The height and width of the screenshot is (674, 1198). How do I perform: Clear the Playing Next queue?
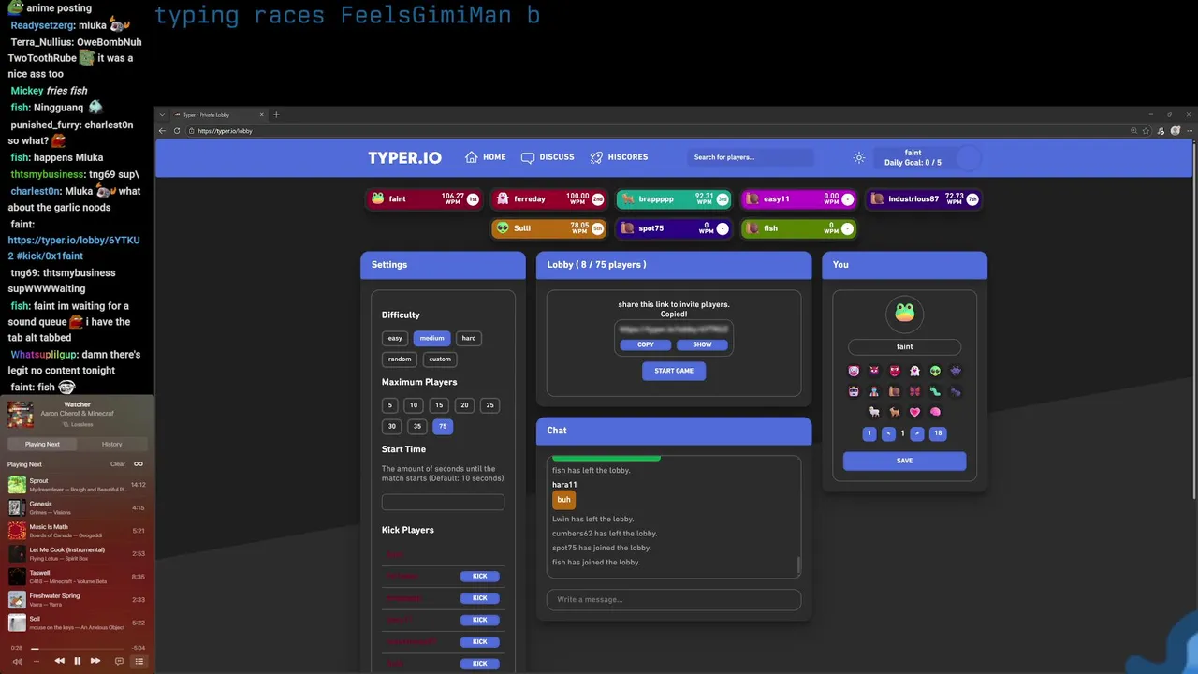click(x=118, y=464)
